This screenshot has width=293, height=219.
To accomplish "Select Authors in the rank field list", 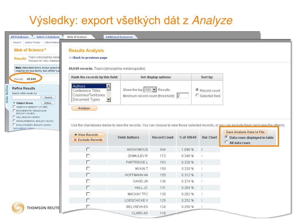I will 89,86.
